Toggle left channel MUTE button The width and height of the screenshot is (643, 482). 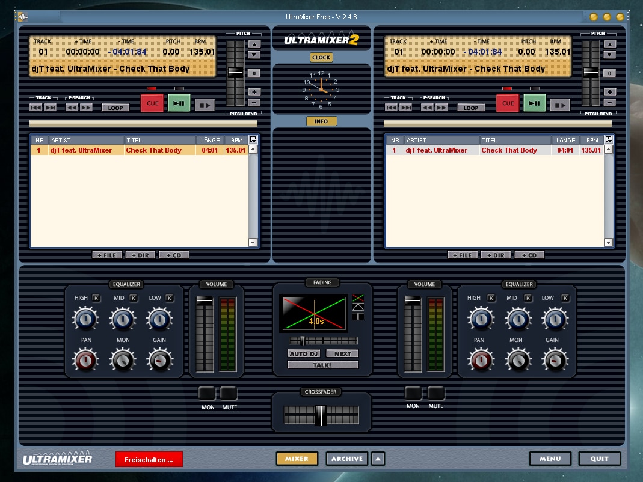coord(229,393)
